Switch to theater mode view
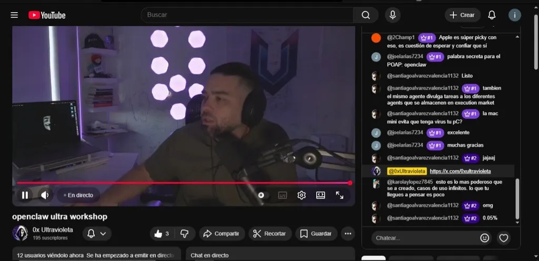This screenshot has height=261, width=539. (321, 195)
